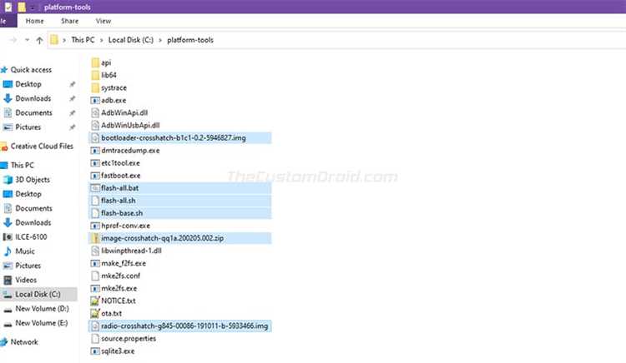Click the adb.exe file icon

point(93,100)
